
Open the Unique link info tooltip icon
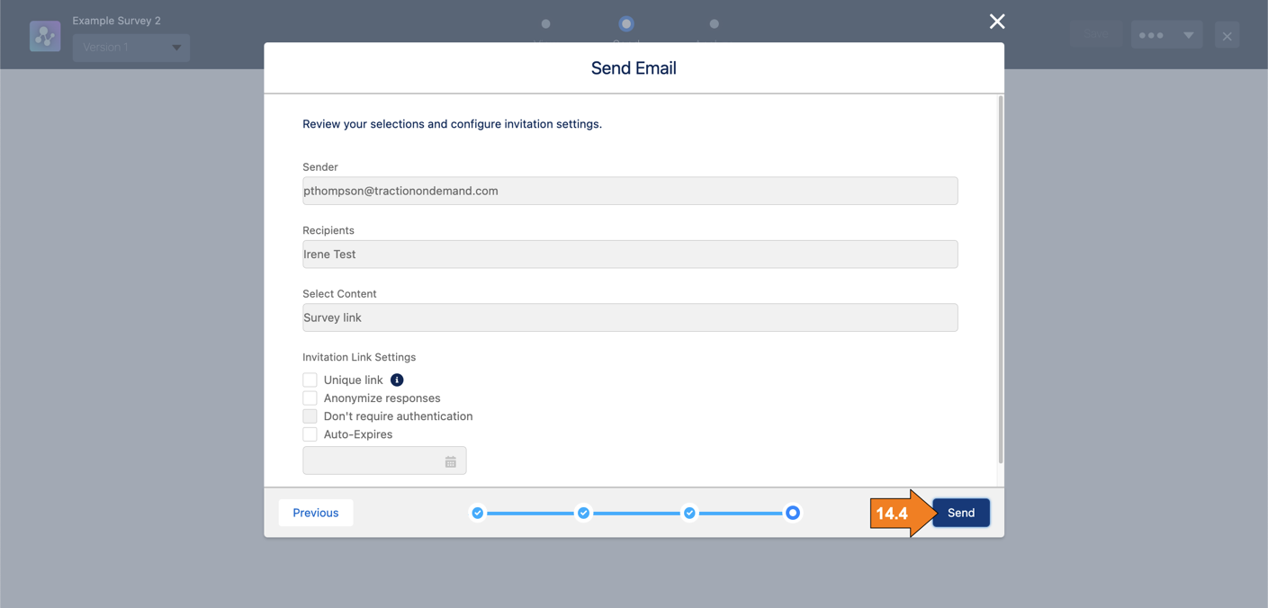click(x=396, y=380)
